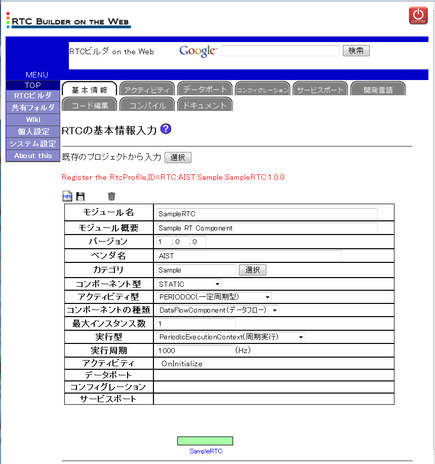Switch to the データポート tab
This screenshot has width=435, height=464.
click(x=205, y=89)
